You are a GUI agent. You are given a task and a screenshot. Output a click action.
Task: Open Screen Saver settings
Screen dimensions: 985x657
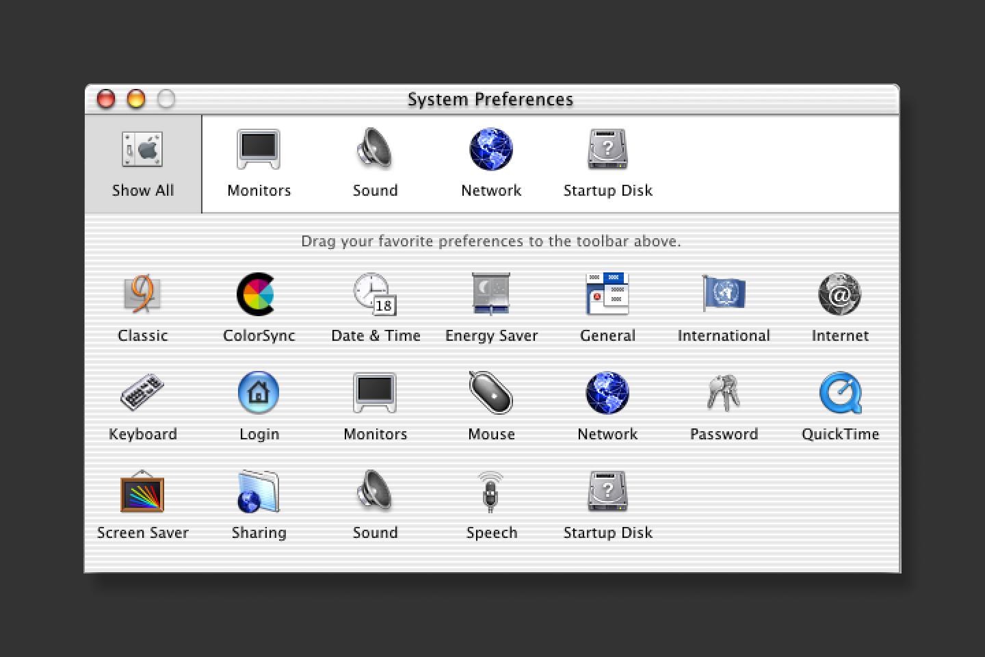coord(142,492)
